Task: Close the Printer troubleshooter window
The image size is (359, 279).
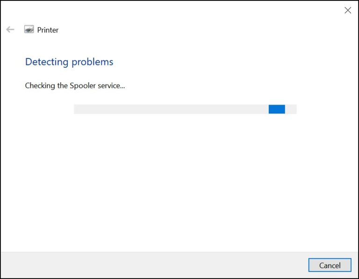Action: (x=347, y=10)
